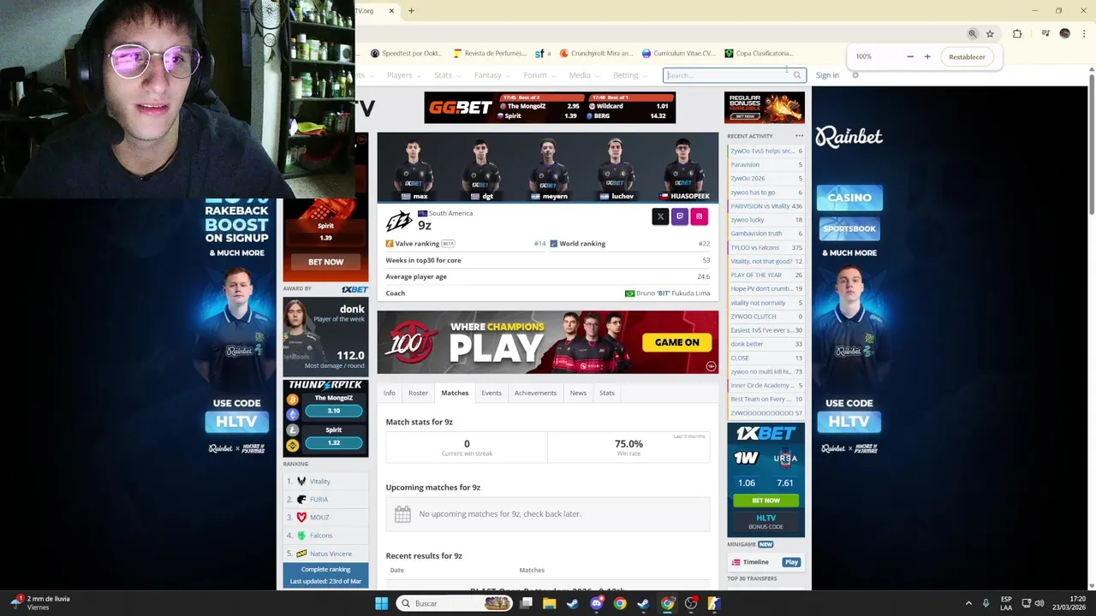Open File Explorer from the taskbar
The width and height of the screenshot is (1096, 616).
[549, 603]
